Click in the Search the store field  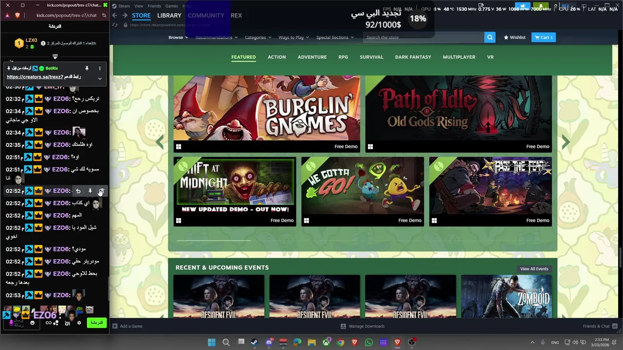click(423, 37)
